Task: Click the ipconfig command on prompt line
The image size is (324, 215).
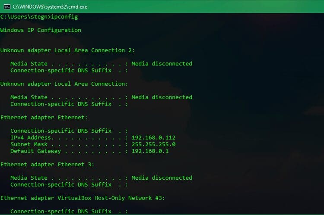Action: click(64, 17)
